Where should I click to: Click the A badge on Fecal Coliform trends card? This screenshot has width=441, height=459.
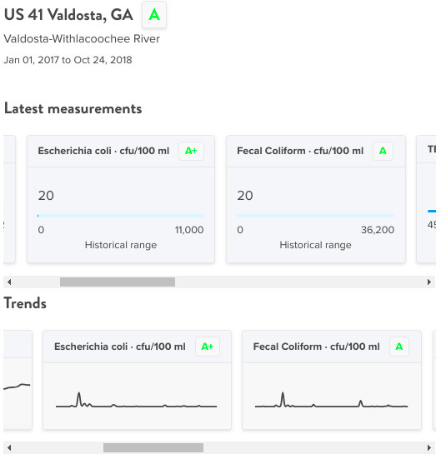coord(399,347)
